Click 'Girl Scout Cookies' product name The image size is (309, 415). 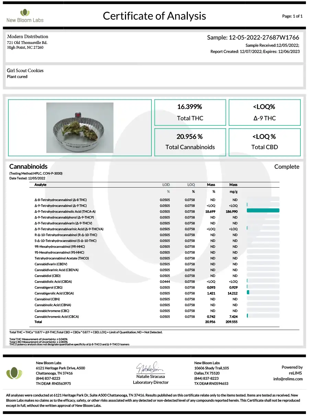point(25,70)
